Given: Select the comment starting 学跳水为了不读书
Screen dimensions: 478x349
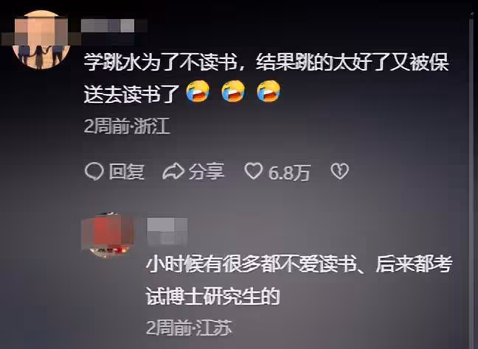Looking at the screenshot, I should coord(266,79).
